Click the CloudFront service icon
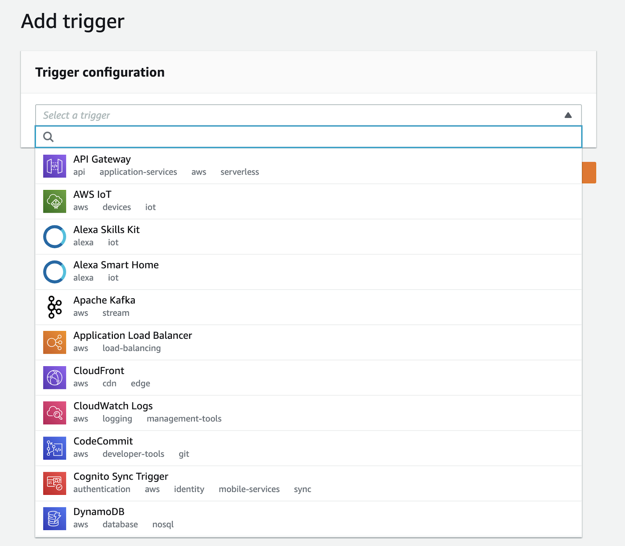Screen dimensions: 625x546 [55, 378]
